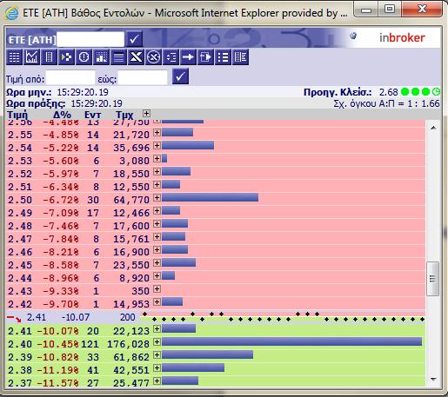Expand the 2.48 price row
Viewport: 448px width, 397px height.
pyautogui.click(x=157, y=223)
